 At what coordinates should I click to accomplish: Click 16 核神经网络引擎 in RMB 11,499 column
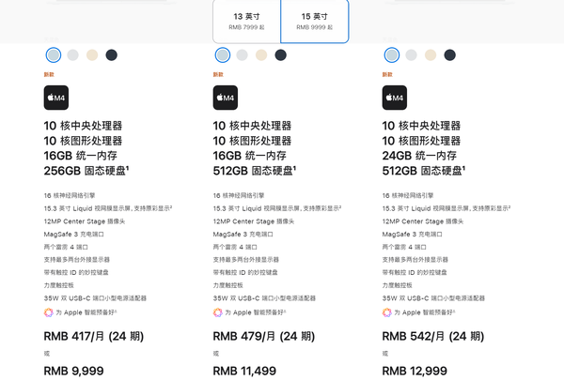point(239,195)
